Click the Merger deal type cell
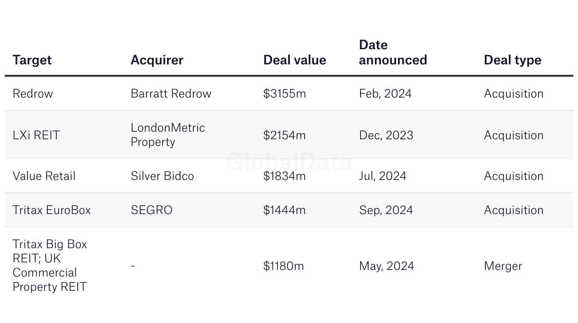The image size is (578, 323). 503,266
